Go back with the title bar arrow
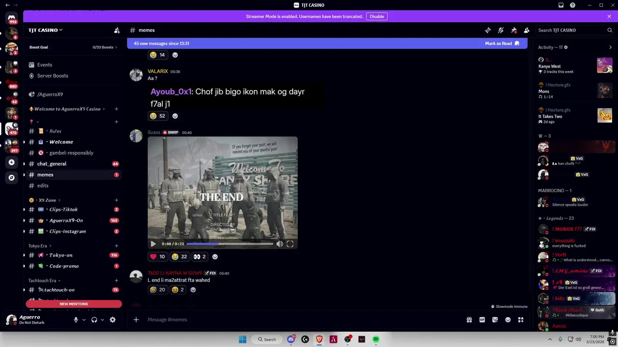This screenshot has width=618, height=347. click(x=7, y=5)
